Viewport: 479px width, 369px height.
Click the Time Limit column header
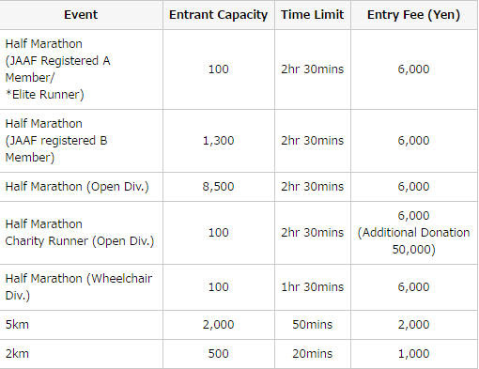(x=313, y=15)
